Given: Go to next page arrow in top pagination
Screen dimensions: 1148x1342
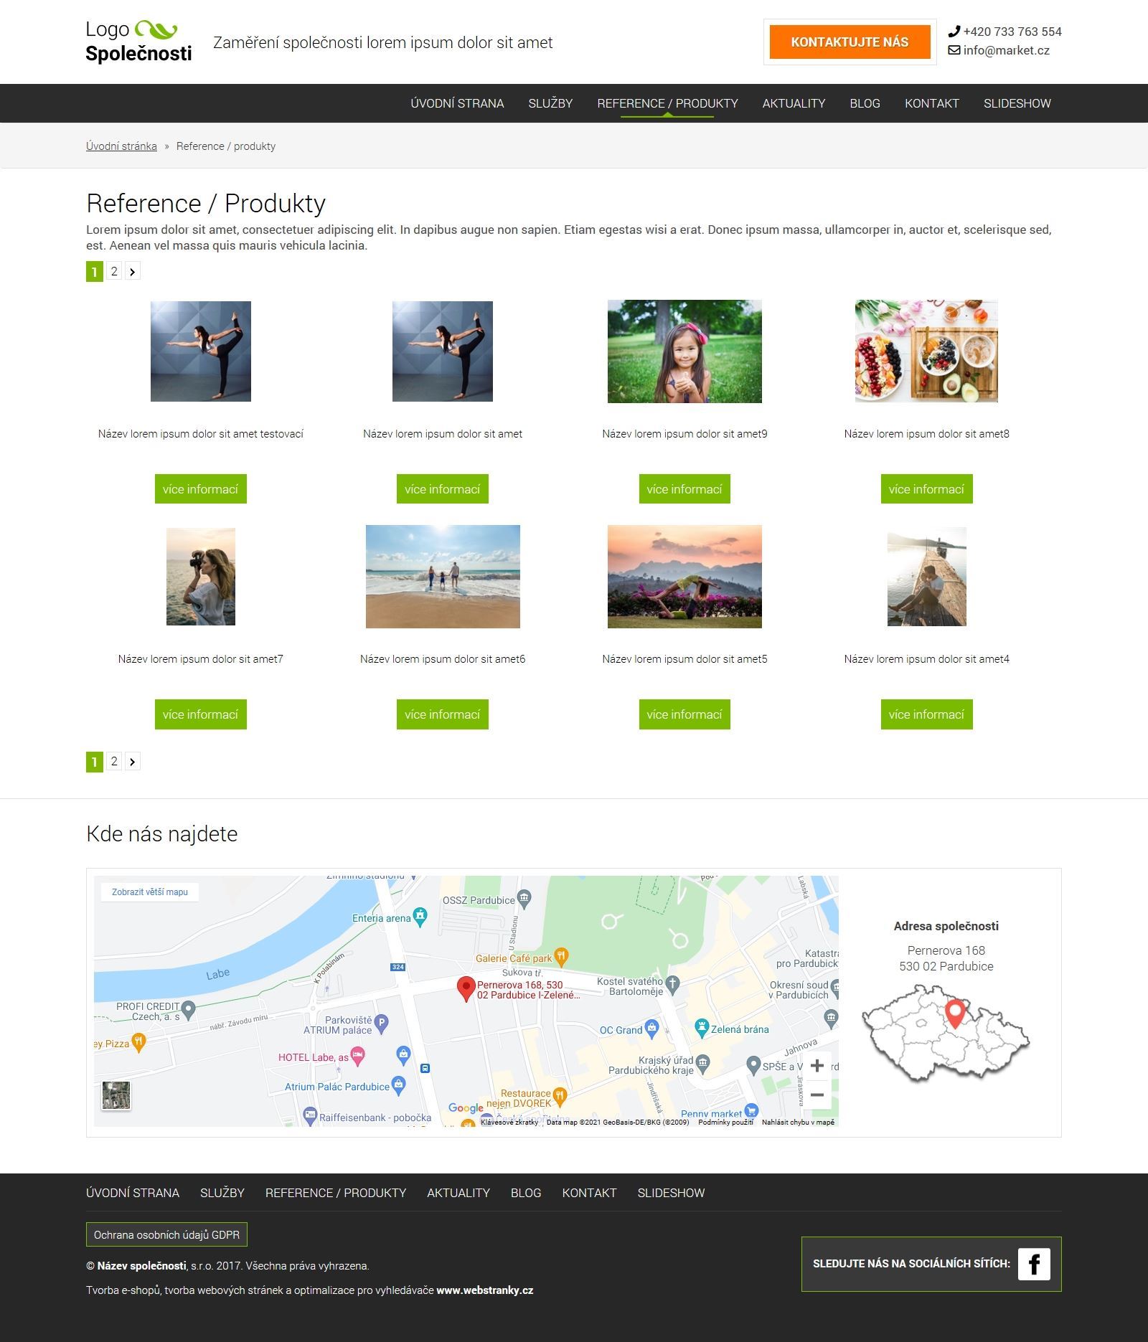Looking at the screenshot, I should pos(133,271).
